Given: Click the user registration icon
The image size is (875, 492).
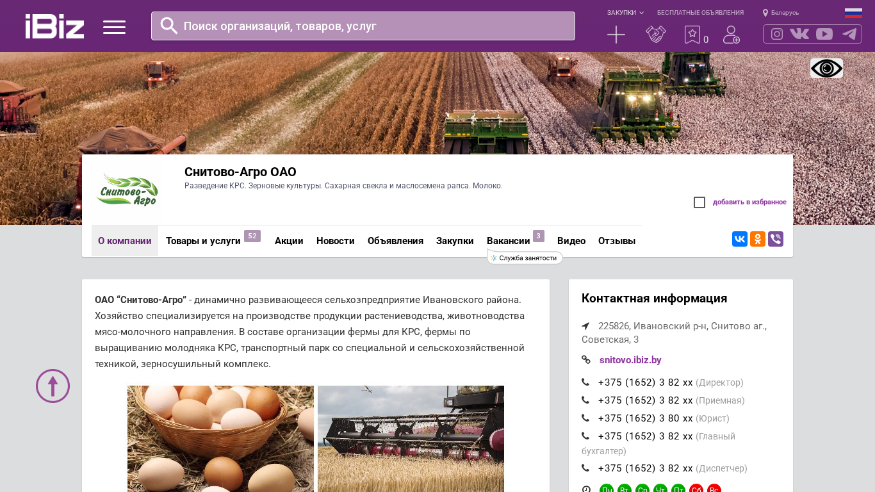Looking at the screenshot, I should point(732,35).
